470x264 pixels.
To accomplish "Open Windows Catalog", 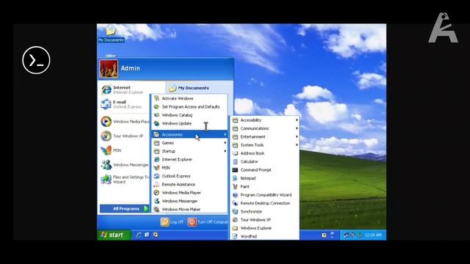I will (189, 115).
